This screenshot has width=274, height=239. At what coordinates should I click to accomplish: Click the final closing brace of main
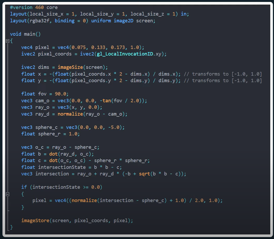click(x=11, y=227)
